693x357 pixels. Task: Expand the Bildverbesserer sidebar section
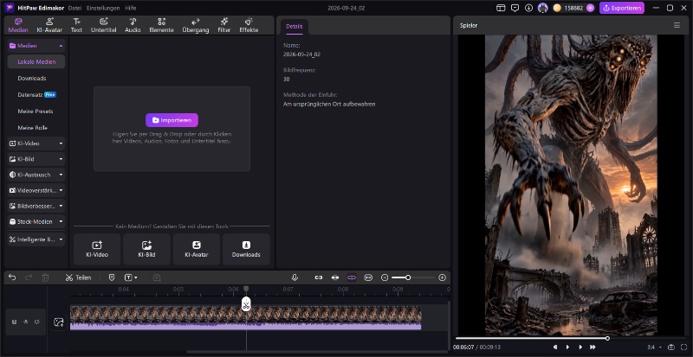tap(36, 206)
